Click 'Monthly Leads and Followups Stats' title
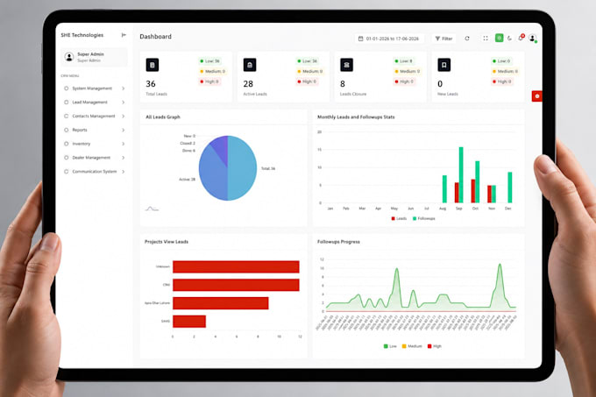 coord(356,117)
